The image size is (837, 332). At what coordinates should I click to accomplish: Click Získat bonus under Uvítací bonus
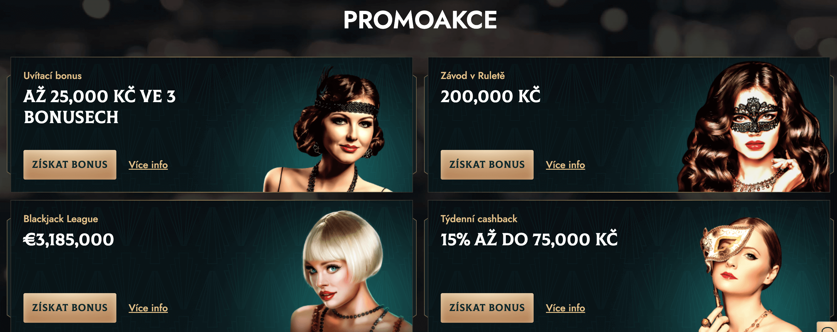point(69,164)
